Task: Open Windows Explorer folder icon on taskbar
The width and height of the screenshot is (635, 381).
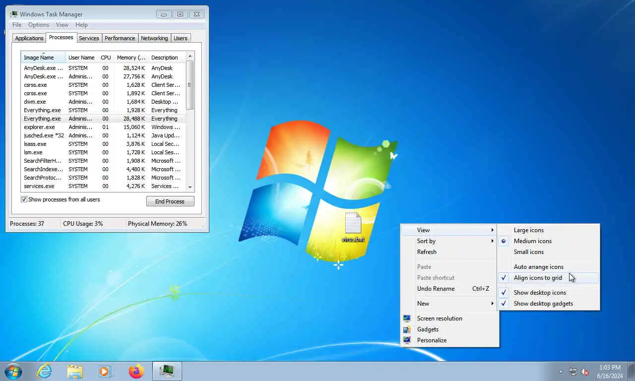Action: [x=75, y=371]
